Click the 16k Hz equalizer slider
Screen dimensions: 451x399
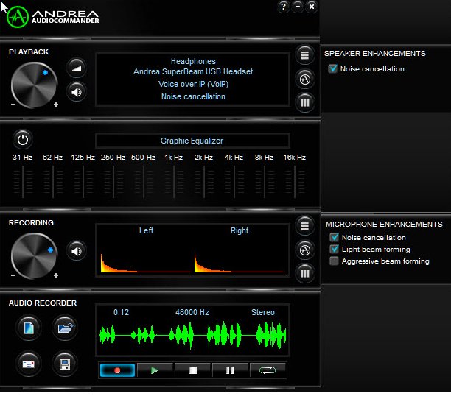pos(295,182)
